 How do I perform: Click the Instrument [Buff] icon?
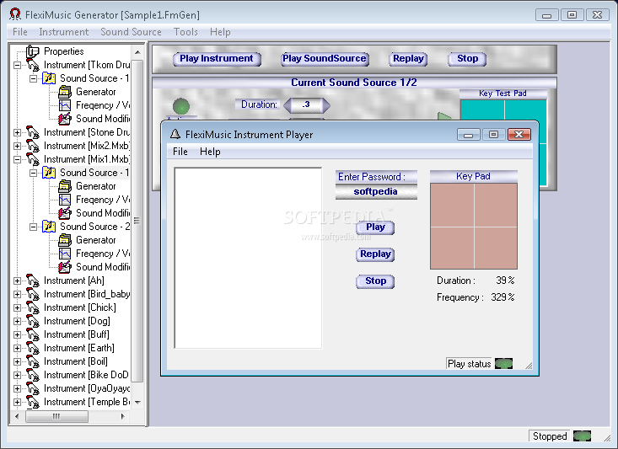[33, 334]
